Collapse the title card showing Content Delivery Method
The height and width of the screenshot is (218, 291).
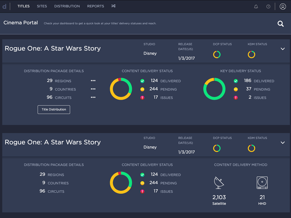point(283,142)
